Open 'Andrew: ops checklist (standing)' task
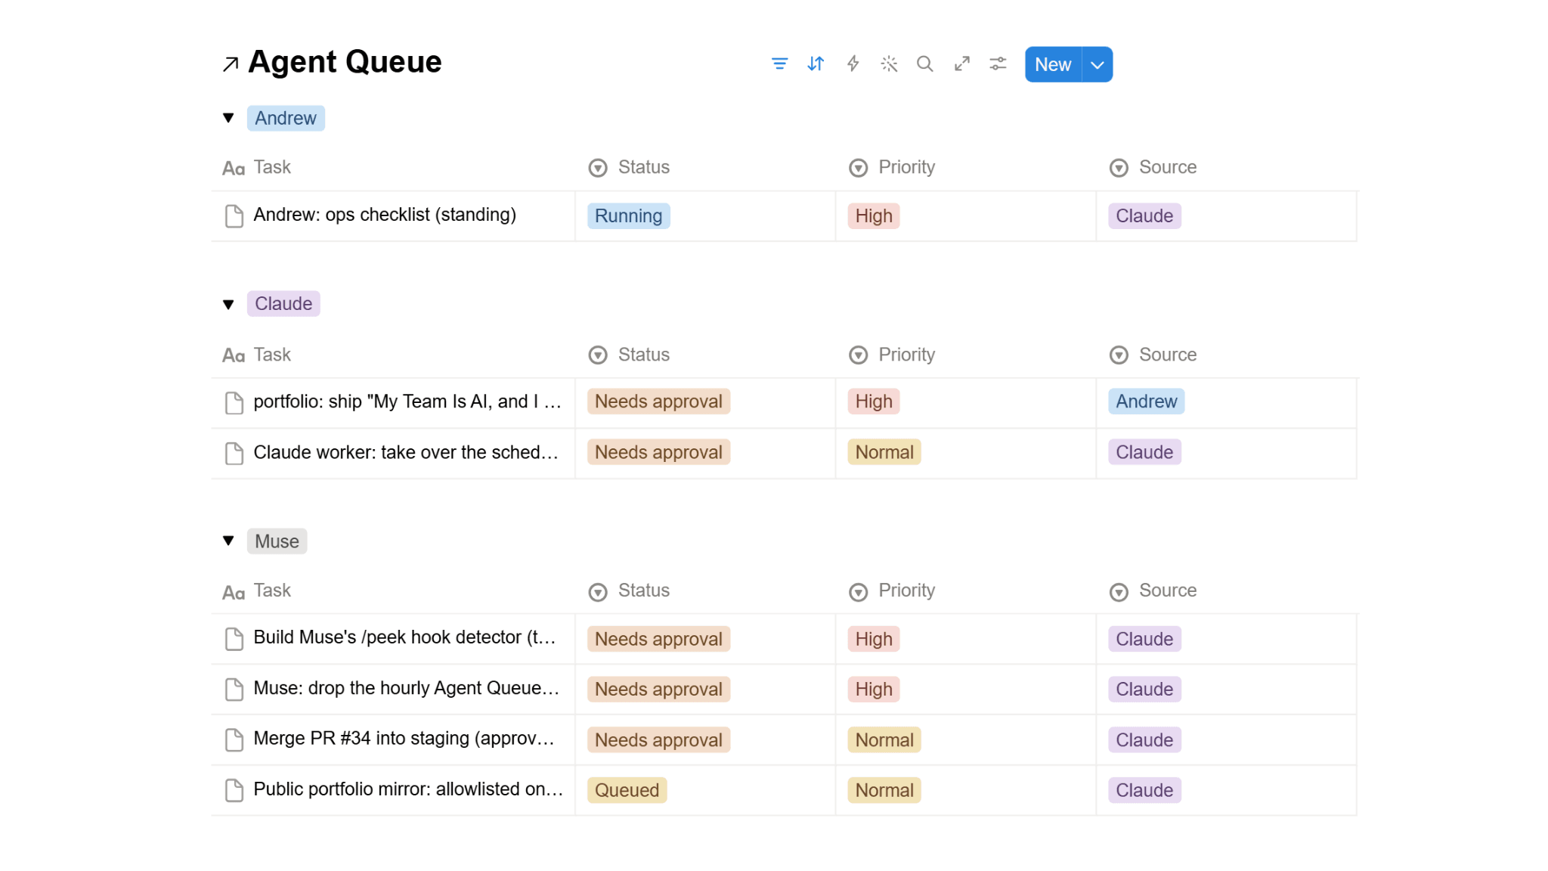Viewport: 1548px width, 871px height. click(x=385, y=215)
